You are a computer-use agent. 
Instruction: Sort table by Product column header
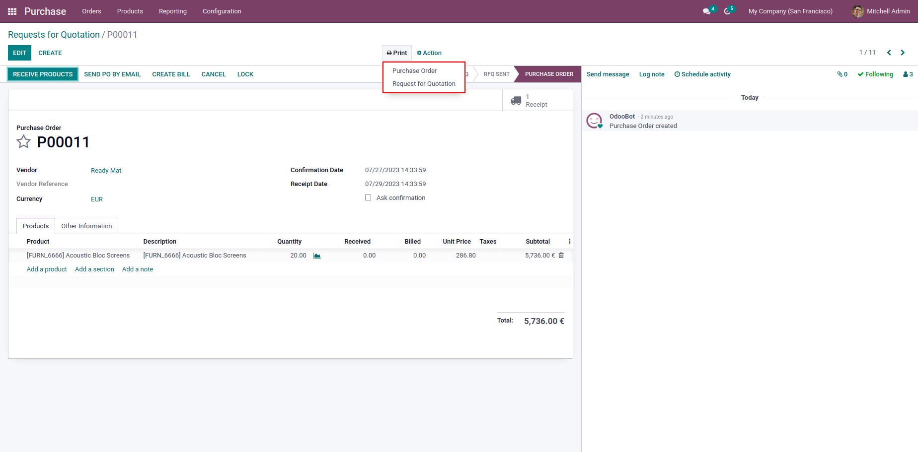point(38,242)
